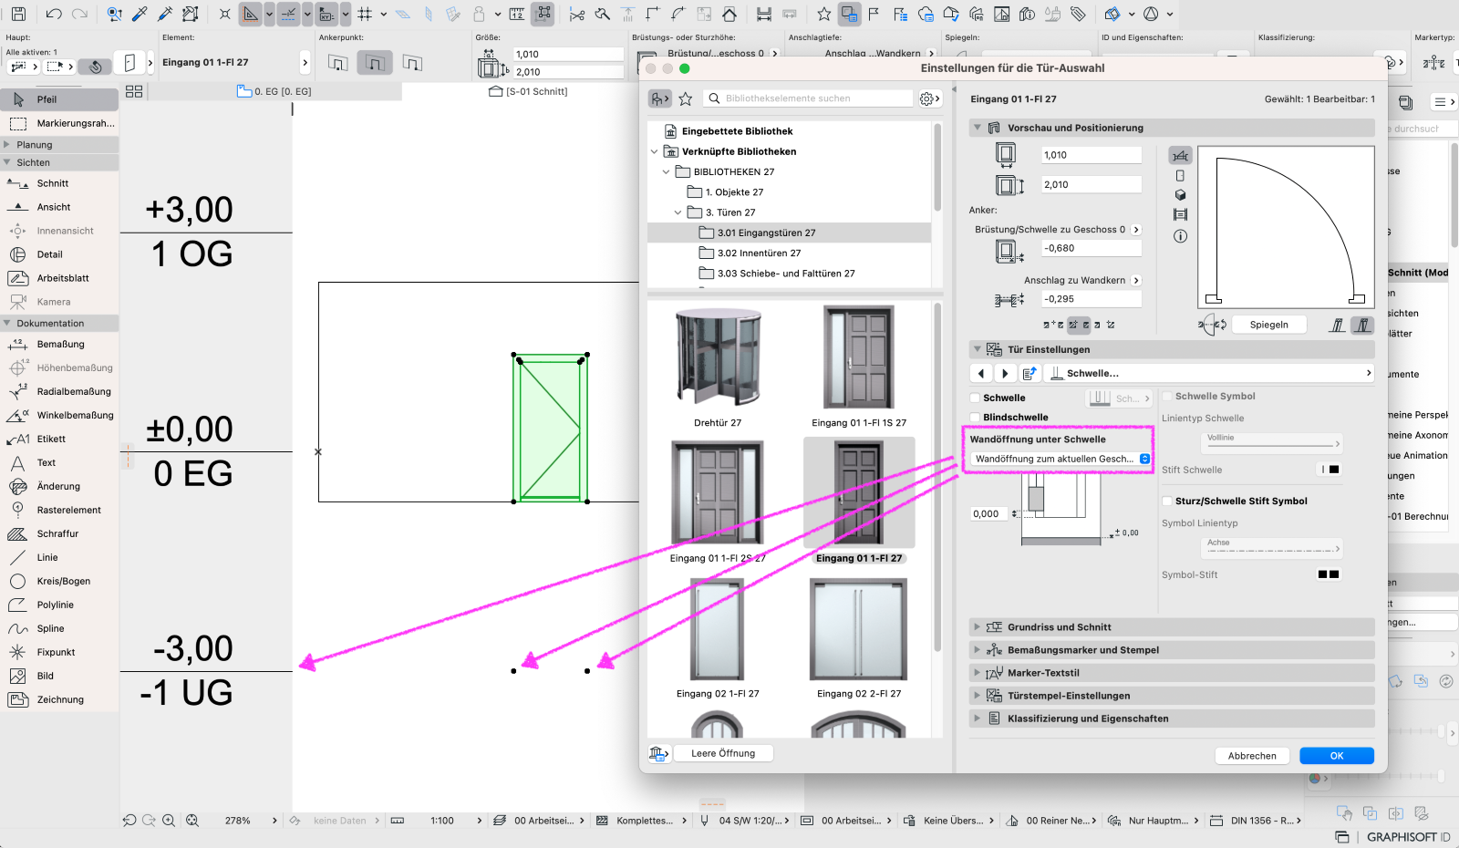This screenshot has width=1459, height=848.
Task: Click the favorites star in the library browser
Action: coord(686,98)
